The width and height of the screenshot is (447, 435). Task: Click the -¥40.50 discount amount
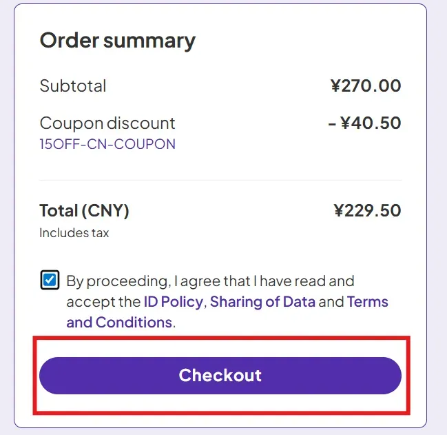(x=364, y=123)
